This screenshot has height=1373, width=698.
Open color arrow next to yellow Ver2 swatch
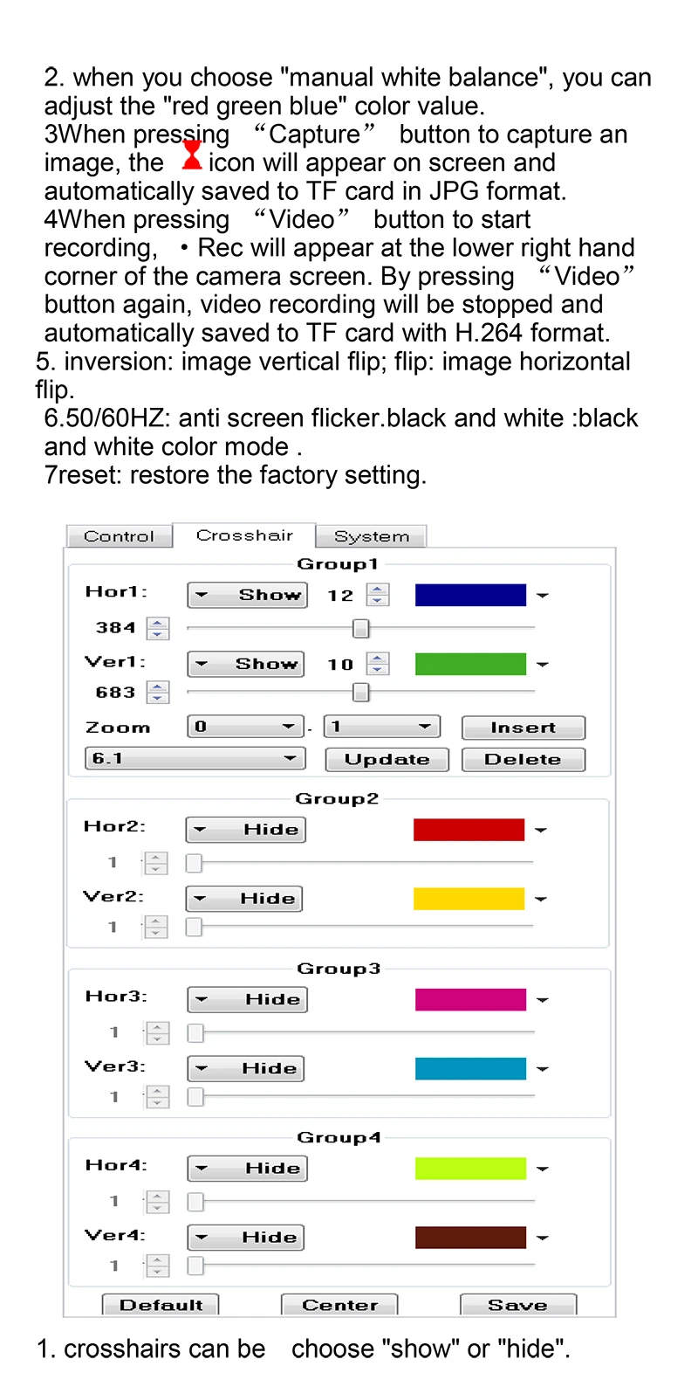541,899
